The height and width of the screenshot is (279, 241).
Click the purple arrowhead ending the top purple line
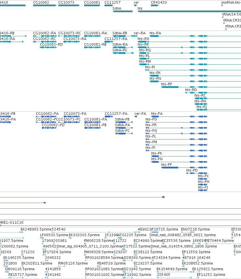[x=164, y=197]
